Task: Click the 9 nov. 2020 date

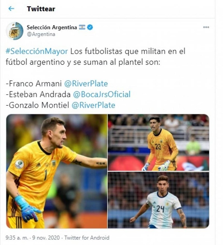Action: click(x=46, y=238)
